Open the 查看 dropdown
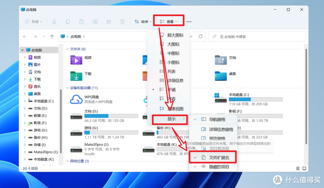324x188 pixels. coord(168,22)
